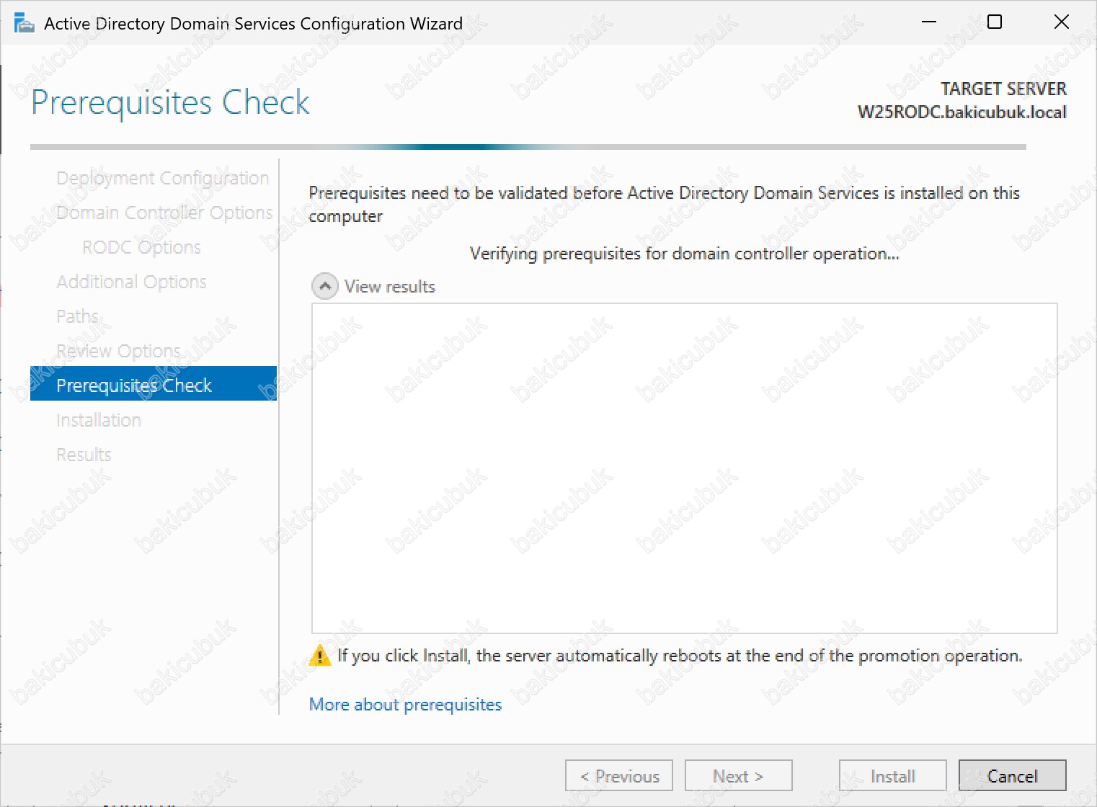Click the yellow warning icon beside reboot notice
1097x807 pixels.
coord(319,656)
